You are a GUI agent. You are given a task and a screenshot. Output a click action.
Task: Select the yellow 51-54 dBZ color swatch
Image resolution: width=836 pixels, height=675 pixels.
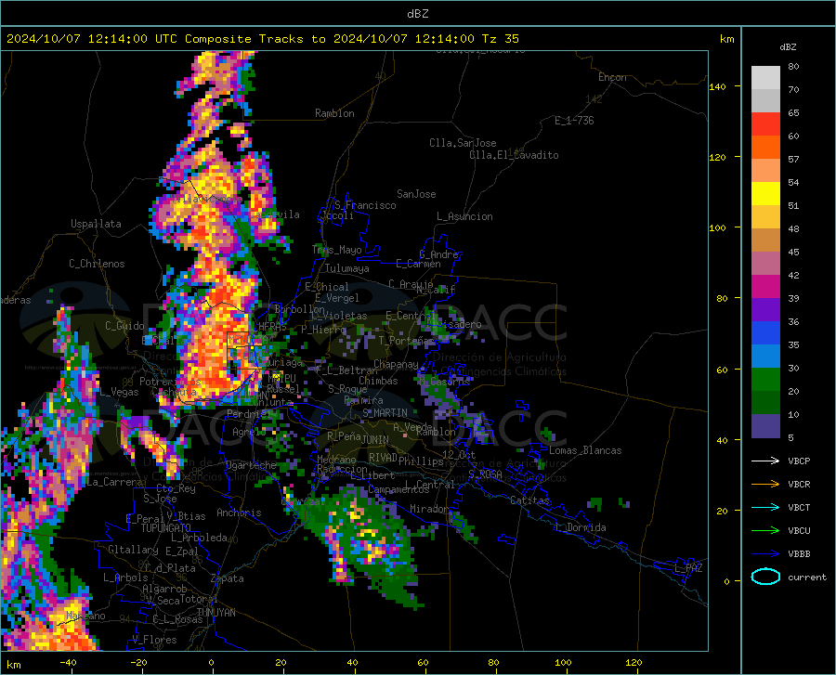pyautogui.click(x=765, y=194)
